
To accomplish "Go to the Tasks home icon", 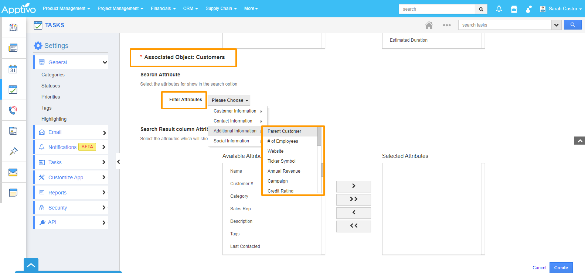I will (x=429, y=25).
